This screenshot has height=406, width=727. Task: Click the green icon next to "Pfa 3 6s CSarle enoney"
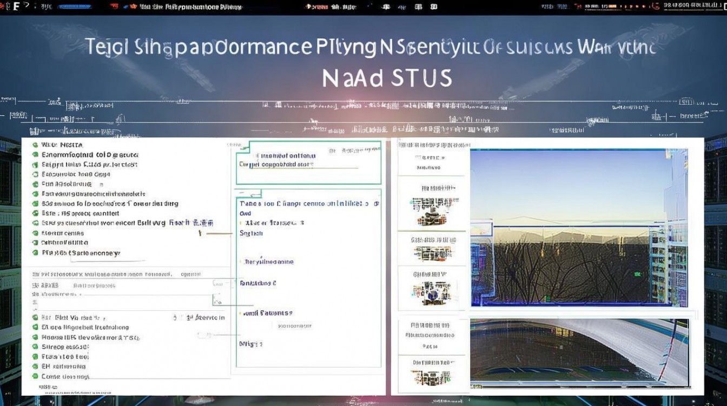(35, 253)
